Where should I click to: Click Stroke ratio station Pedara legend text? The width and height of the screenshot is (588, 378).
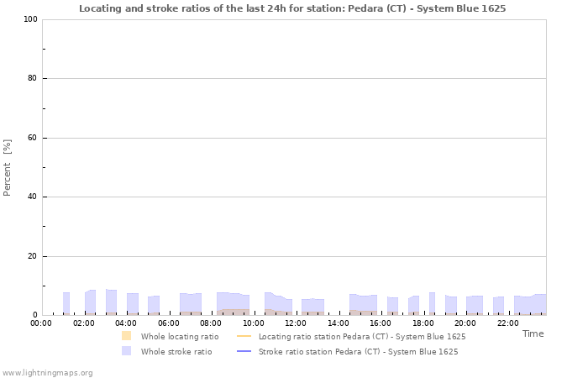coord(358,352)
